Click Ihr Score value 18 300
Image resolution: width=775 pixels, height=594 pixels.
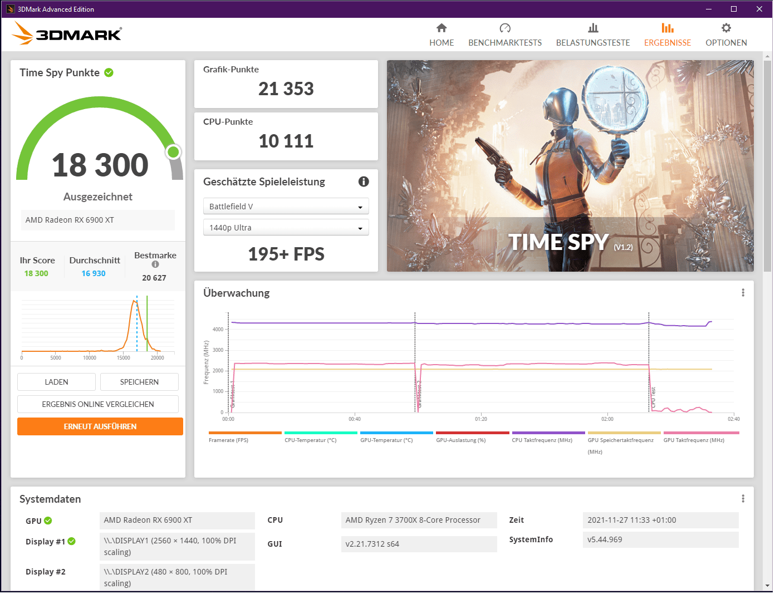(x=36, y=273)
